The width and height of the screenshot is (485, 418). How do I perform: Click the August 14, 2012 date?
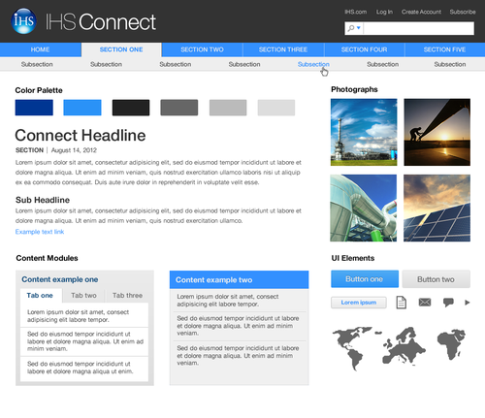pos(74,150)
